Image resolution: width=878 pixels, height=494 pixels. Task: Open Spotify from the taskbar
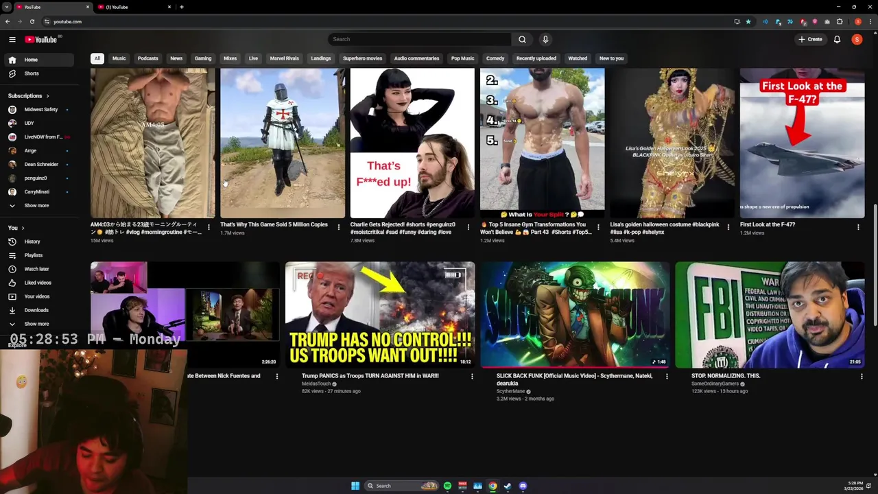point(447,486)
